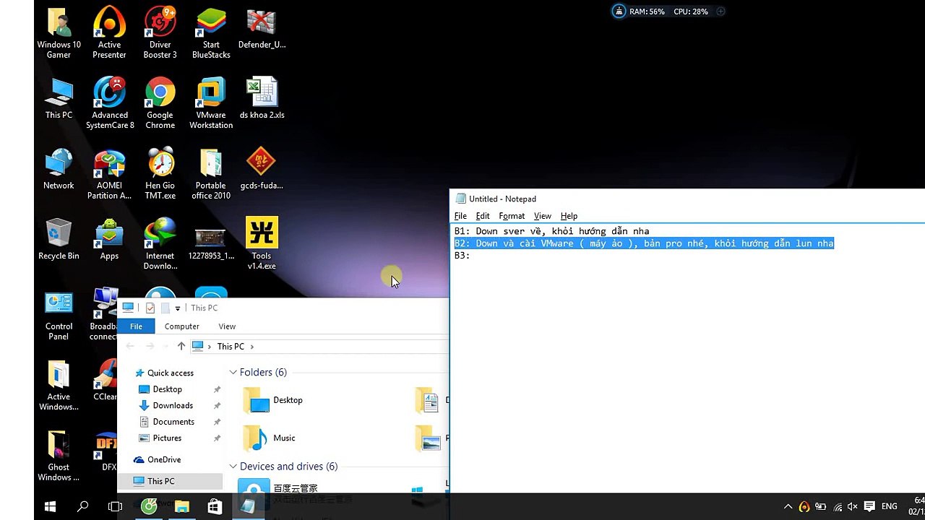Select the Network desktop icon
The image size is (925, 520).
click(x=59, y=169)
